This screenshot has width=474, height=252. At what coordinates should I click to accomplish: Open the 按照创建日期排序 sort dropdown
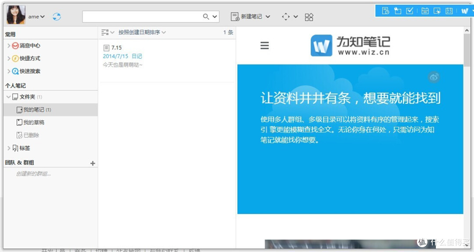(x=142, y=32)
